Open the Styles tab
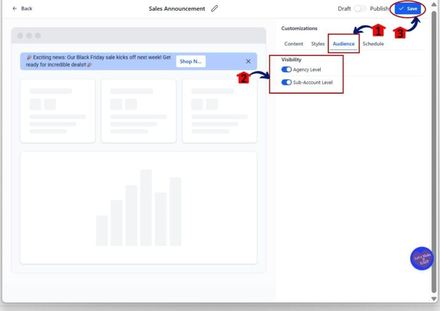The image size is (440, 311). click(318, 44)
